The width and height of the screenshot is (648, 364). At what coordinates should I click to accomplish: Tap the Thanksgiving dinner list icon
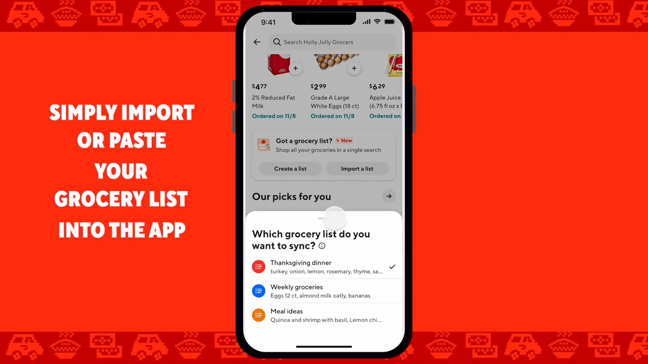click(x=259, y=266)
